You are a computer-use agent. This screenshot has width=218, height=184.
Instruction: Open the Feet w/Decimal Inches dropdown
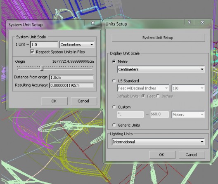143,88
